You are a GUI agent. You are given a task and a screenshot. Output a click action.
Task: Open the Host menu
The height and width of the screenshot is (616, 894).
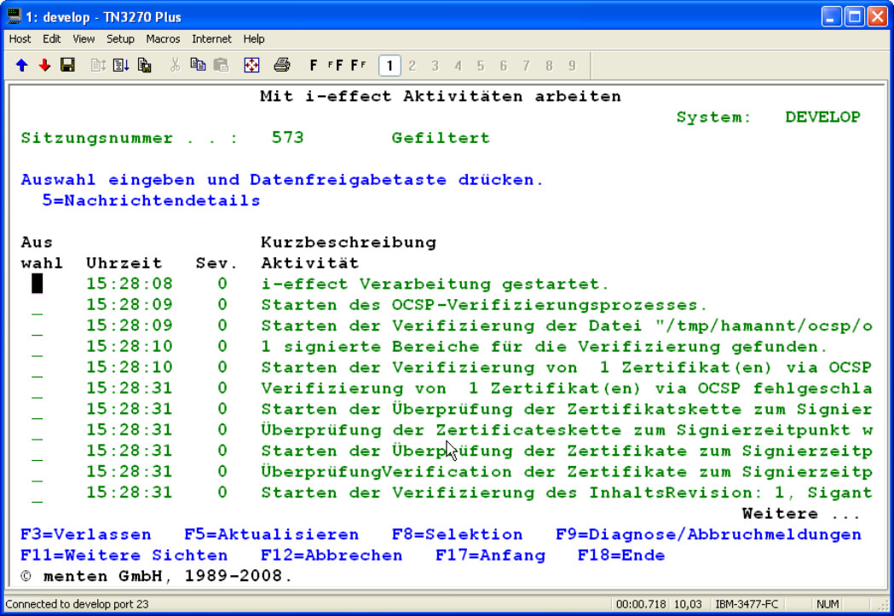click(x=20, y=39)
